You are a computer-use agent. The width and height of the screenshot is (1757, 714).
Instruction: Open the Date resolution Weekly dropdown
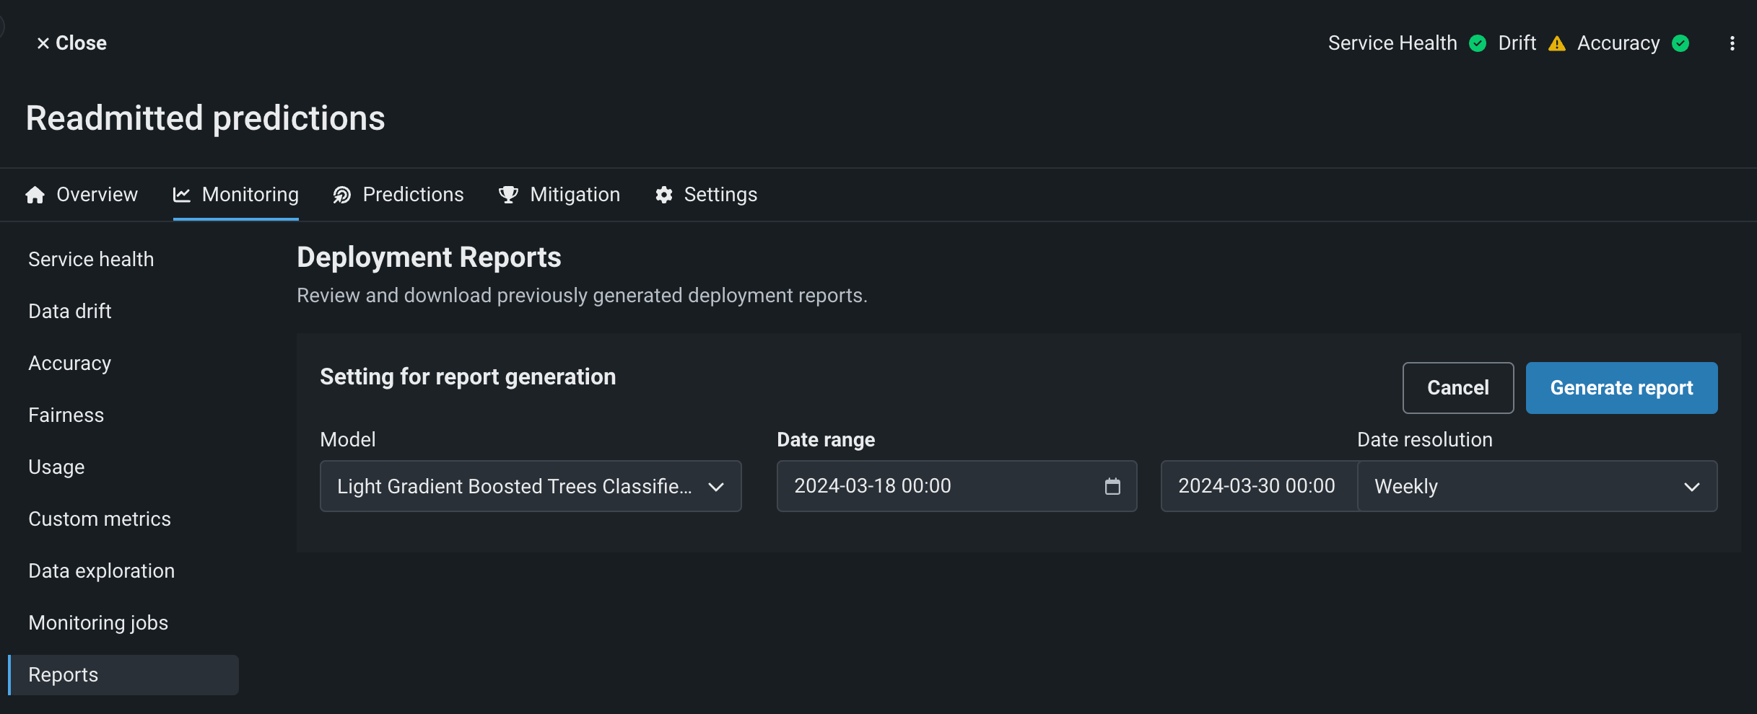1537,486
